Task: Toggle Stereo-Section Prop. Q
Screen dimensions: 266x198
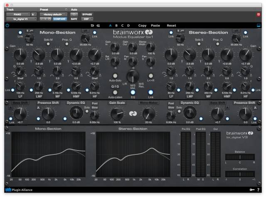Action: click(217, 44)
